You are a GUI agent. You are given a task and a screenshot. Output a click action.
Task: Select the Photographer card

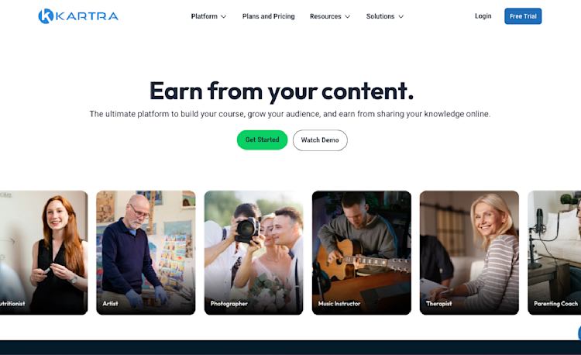(253, 253)
